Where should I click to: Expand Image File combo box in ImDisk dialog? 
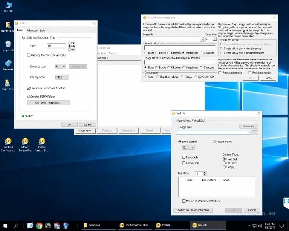tap(249, 132)
